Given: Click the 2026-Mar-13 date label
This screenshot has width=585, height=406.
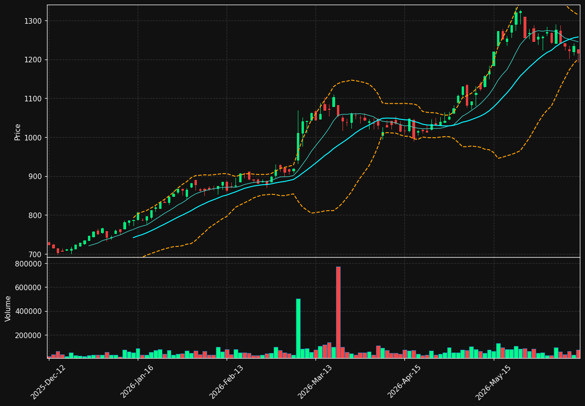Looking at the screenshot, I should (315, 382).
